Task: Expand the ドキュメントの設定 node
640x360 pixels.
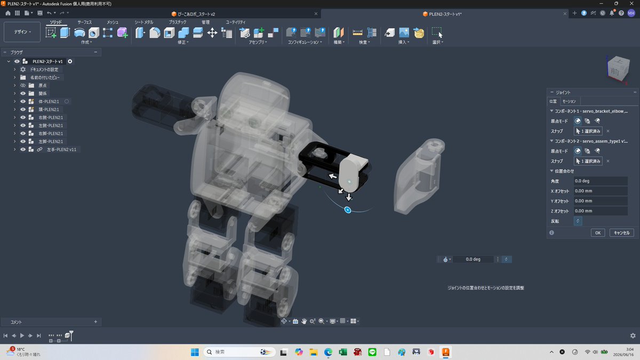Action: [15, 69]
